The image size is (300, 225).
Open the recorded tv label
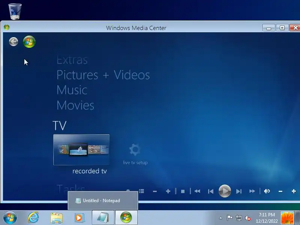(90, 171)
